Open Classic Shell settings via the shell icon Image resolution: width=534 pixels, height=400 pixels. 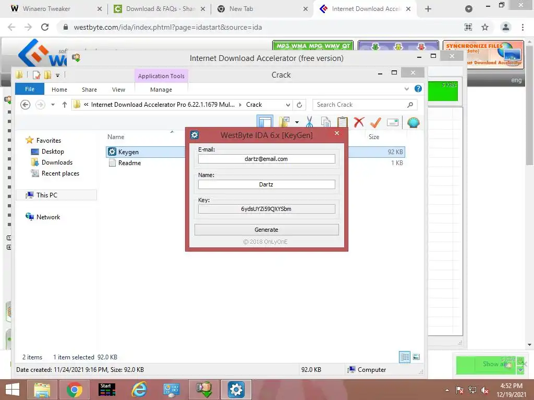pos(413,122)
